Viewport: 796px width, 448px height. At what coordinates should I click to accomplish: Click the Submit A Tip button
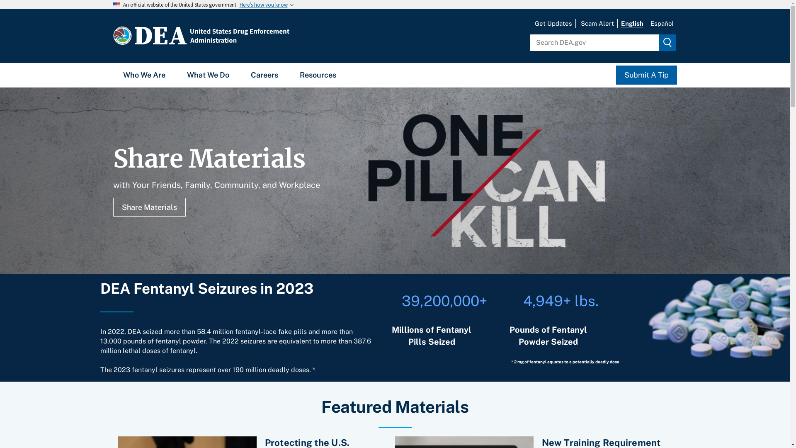tap(646, 75)
